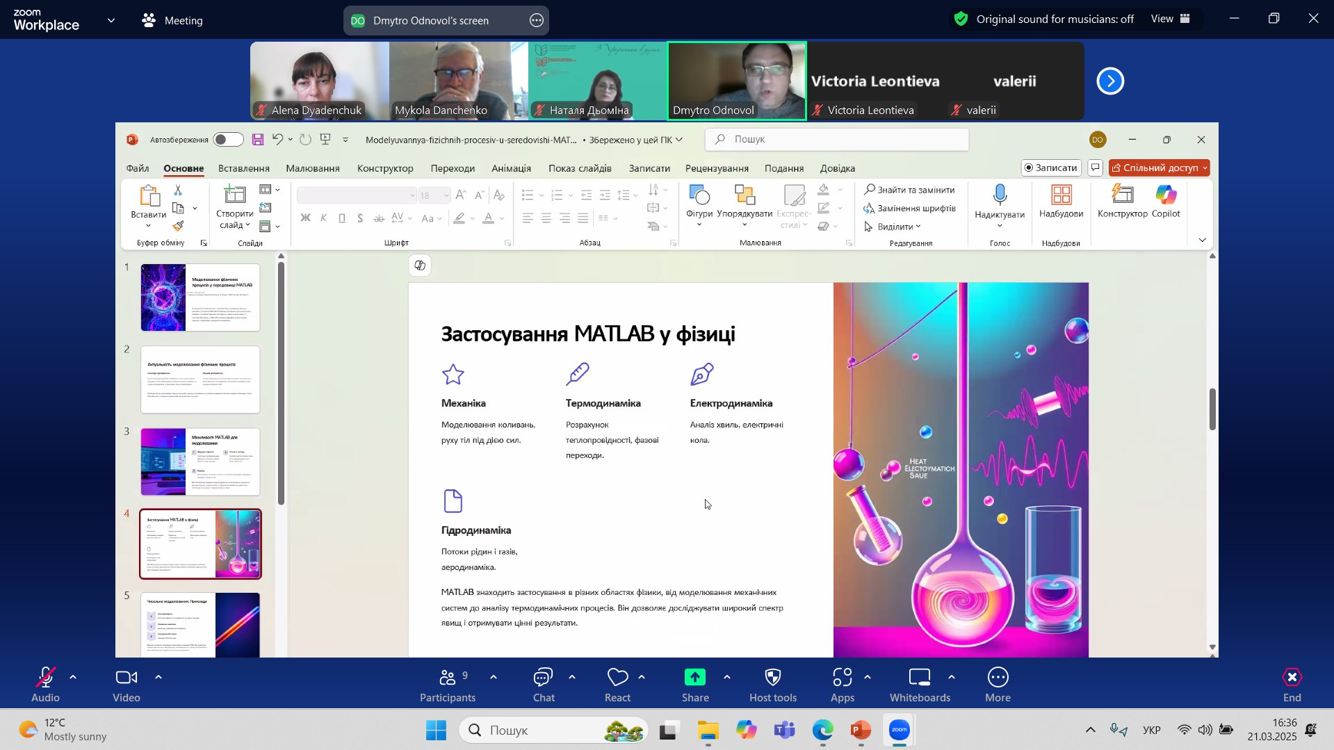The width and height of the screenshot is (1334, 750).
Task: Open the Вставлення (Insert) ribbon tab
Action: click(x=243, y=168)
